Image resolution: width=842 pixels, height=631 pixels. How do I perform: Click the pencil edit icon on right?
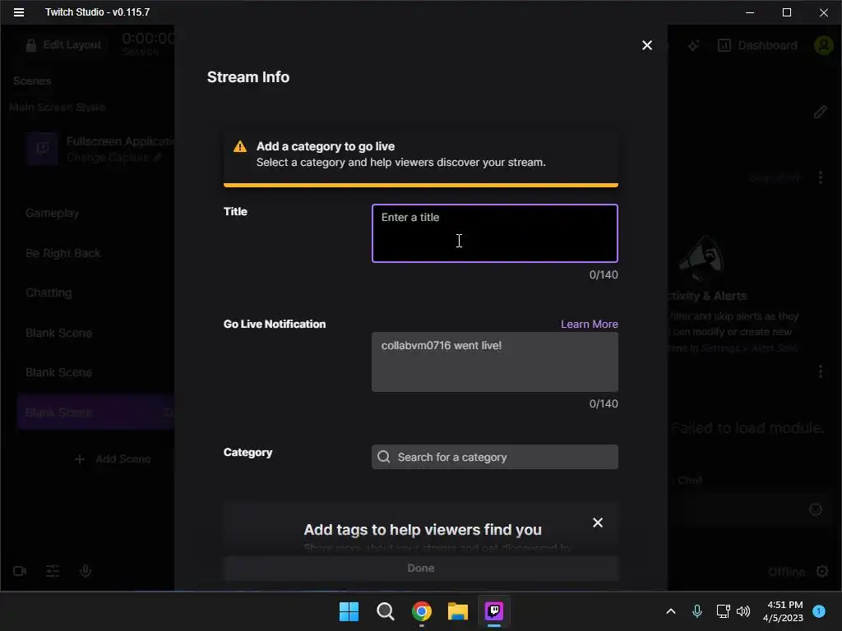coord(820,112)
